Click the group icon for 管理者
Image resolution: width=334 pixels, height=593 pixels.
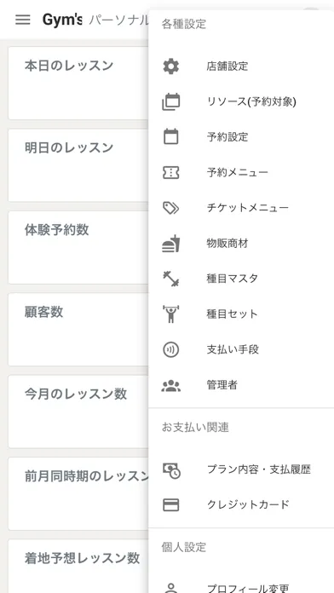tap(171, 385)
